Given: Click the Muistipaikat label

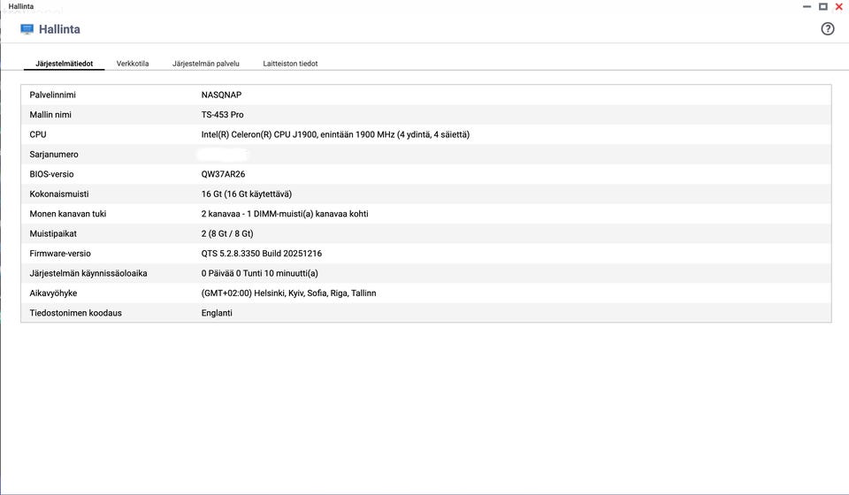Looking at the screenshot, I should coord(53,233).
